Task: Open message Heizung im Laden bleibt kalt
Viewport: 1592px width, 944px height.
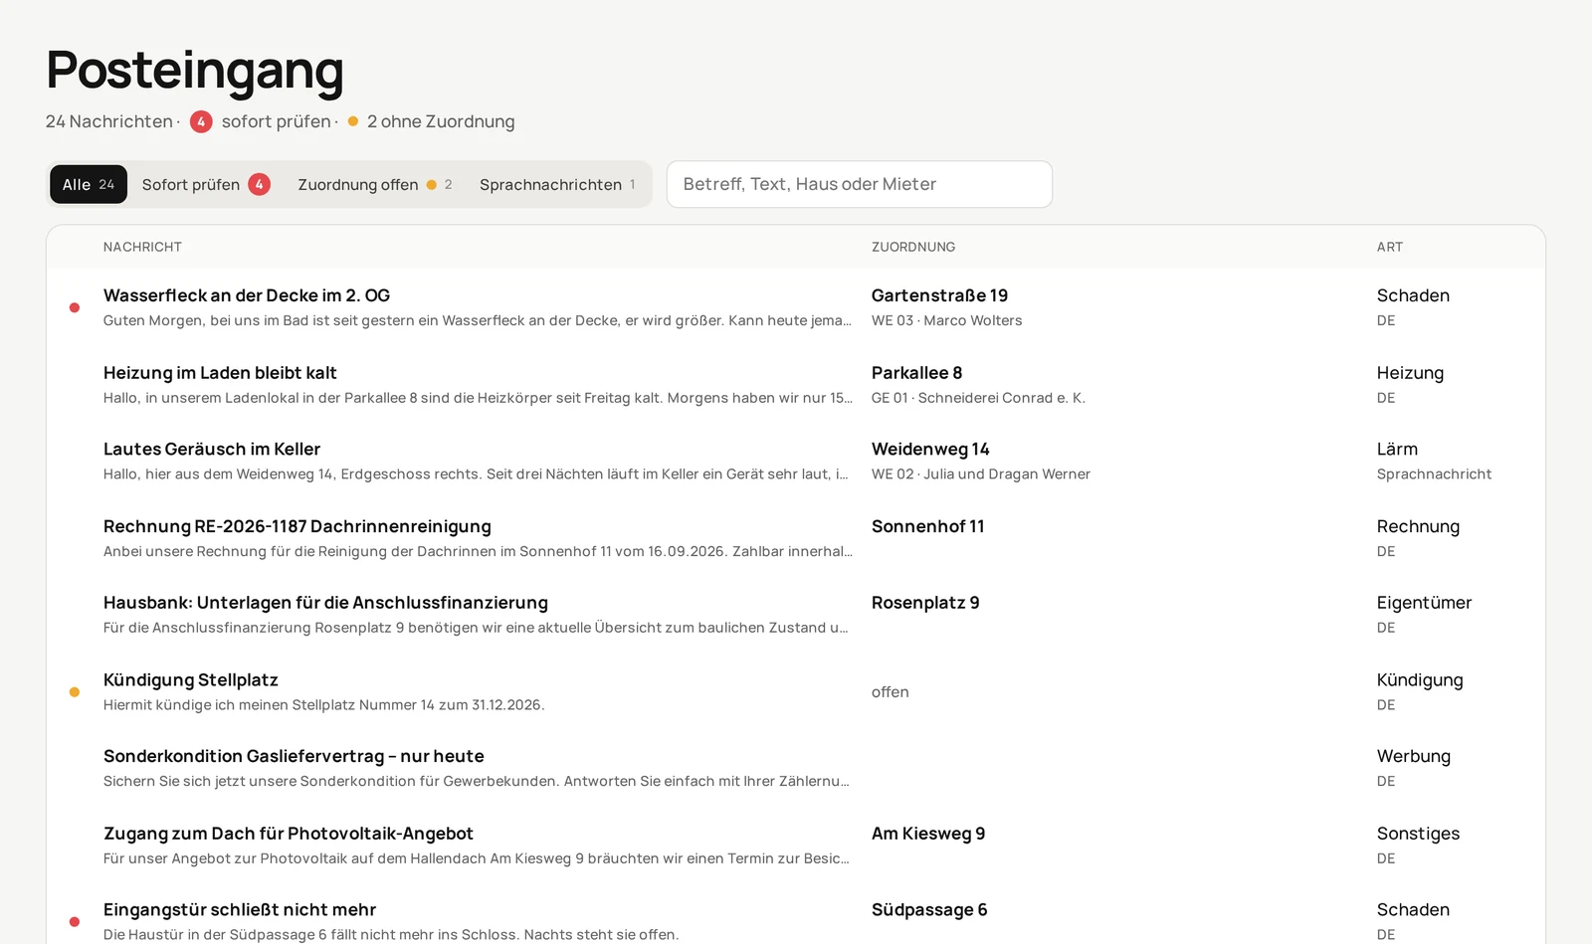Action: [x=220, y=373]
